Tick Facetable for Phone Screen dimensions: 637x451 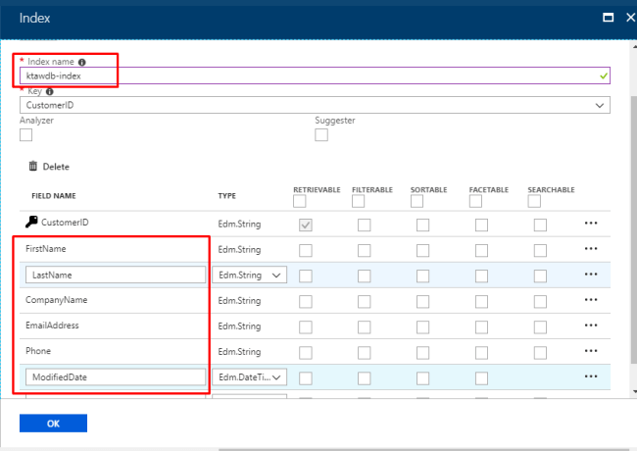pos(481,353)
